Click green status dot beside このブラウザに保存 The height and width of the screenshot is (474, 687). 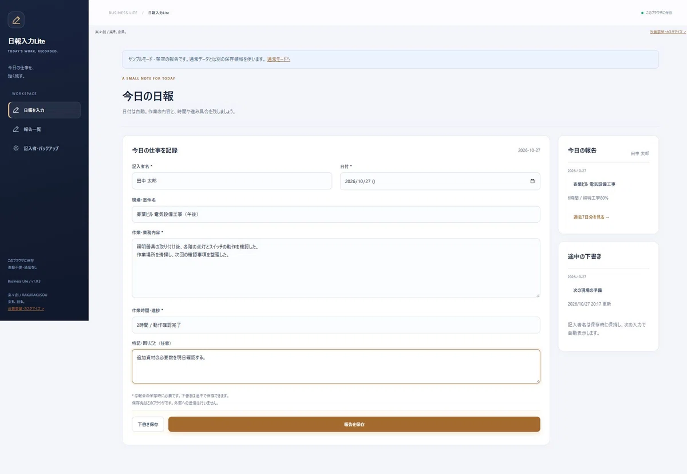click(x=642, y=13)
